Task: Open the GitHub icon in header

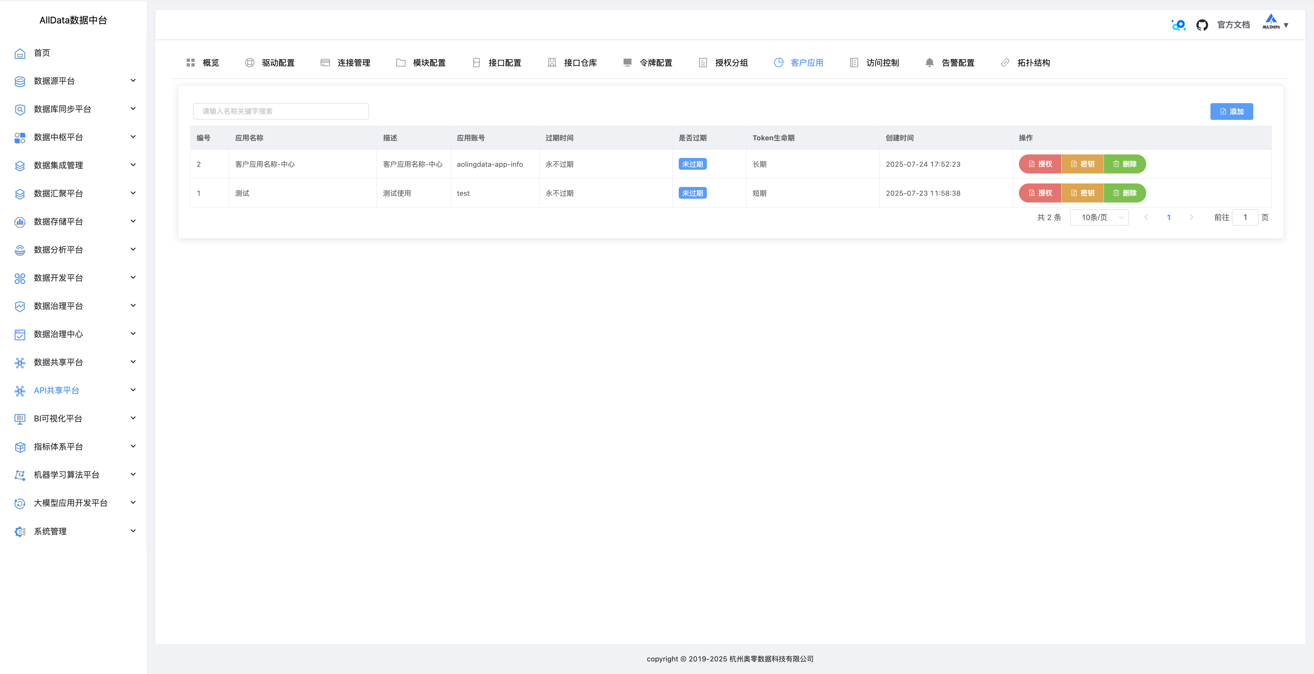Action: (1202, 25)
